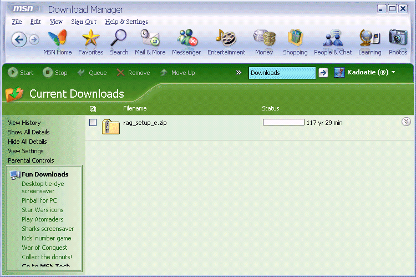Sort by Filename column header
This screenshot has width=416, height=277.
click(x=135, y=108)
